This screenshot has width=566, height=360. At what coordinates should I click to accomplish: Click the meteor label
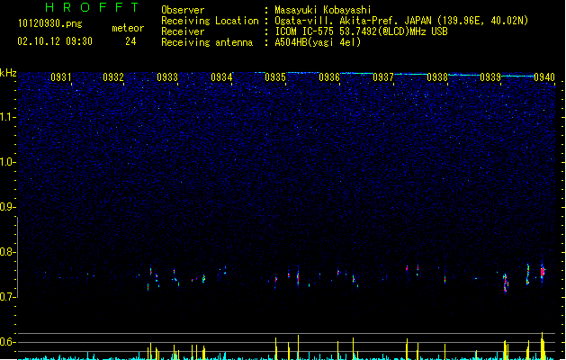128,28
